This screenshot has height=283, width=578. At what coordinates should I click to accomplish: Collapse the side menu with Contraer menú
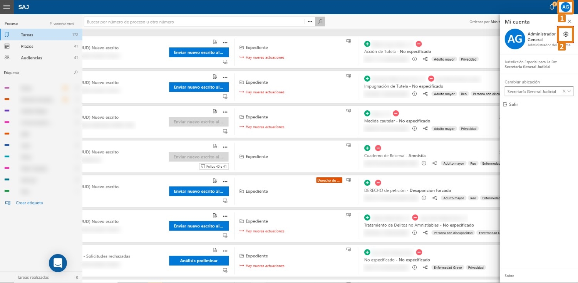coord(62,24)
